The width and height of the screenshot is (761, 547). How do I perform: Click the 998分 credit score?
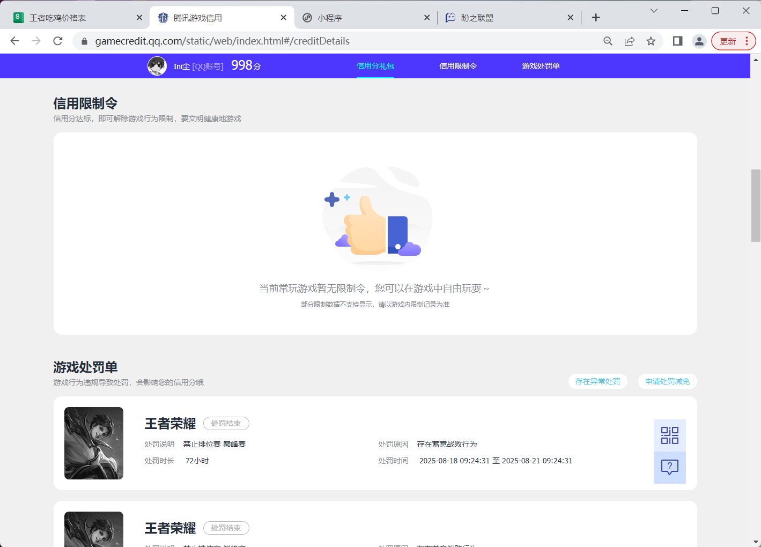pyautogui.click(x=246, y=65)
